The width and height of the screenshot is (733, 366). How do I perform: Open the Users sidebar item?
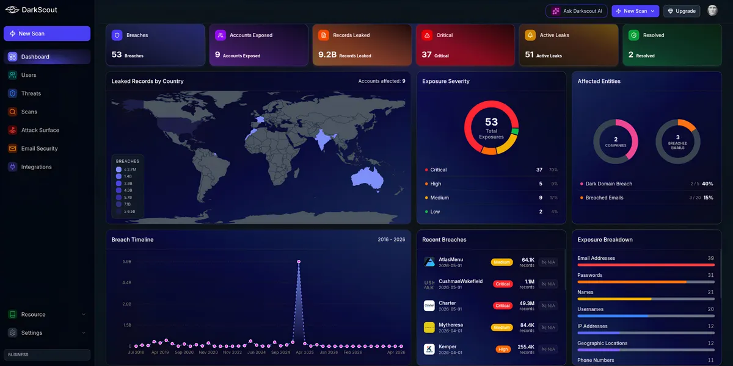point(47,75)
